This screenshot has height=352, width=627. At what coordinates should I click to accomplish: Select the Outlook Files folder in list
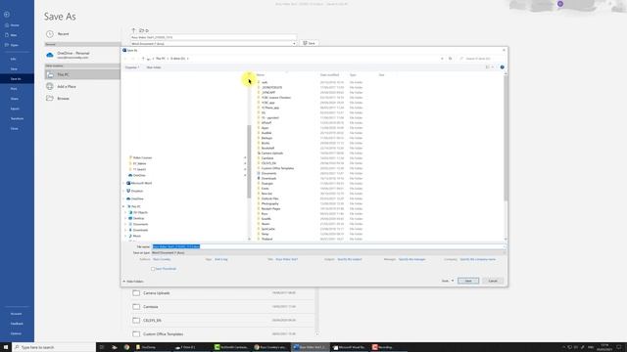pyautogui.click(x=270, y=198)
